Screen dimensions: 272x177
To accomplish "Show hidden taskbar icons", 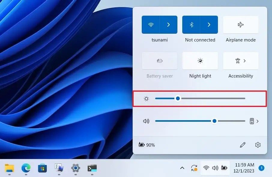I will click(x=182, y=168).
